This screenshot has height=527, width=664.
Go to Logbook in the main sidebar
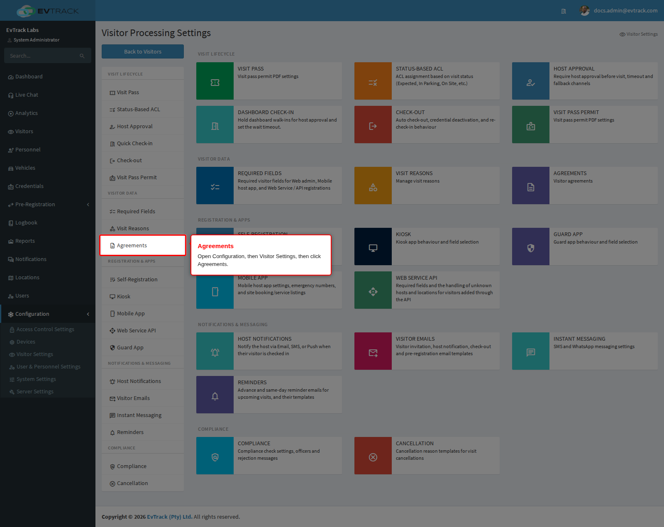coord(48,223)
